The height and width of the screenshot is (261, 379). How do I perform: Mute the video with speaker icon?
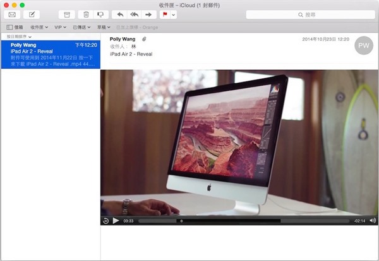[373, 221]
